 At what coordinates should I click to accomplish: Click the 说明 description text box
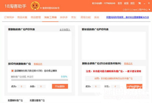114,79
